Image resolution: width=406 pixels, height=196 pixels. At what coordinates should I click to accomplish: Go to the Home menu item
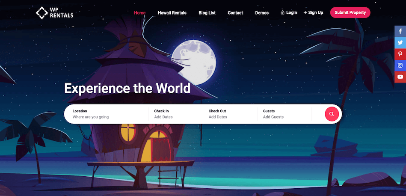tap(139, 13)
